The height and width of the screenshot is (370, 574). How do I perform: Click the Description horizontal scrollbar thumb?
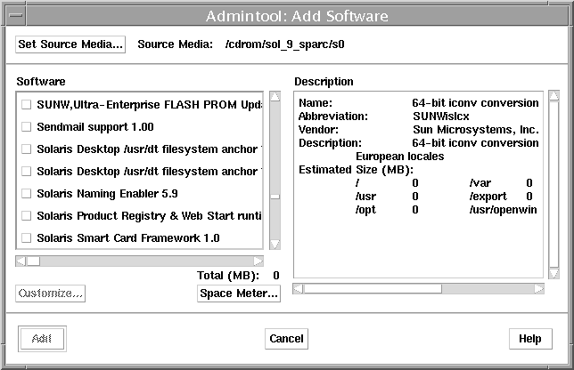pos(374,288)
